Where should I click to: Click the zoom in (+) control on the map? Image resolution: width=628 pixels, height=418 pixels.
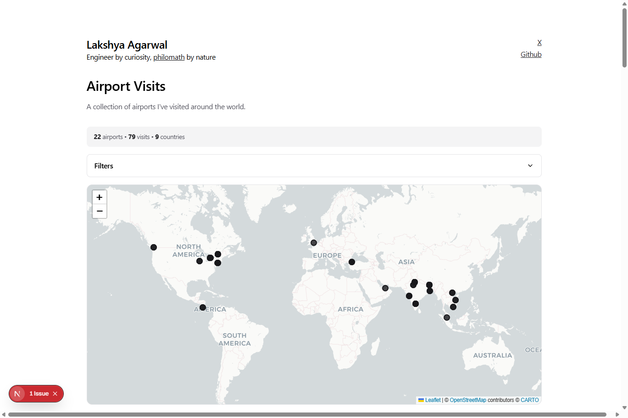100,197
